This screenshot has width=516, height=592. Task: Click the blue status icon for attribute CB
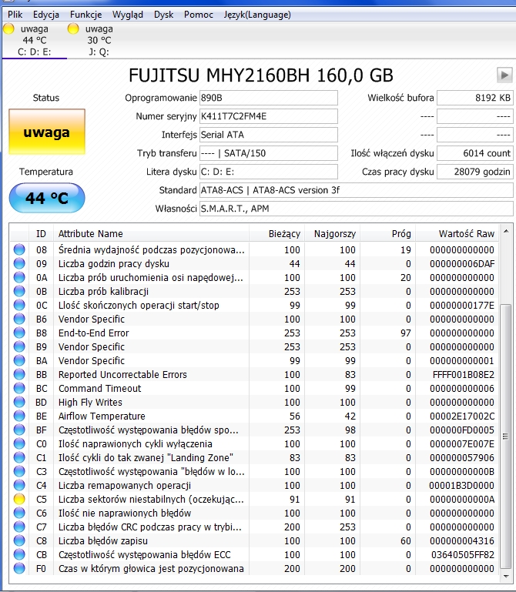[19, 554]
